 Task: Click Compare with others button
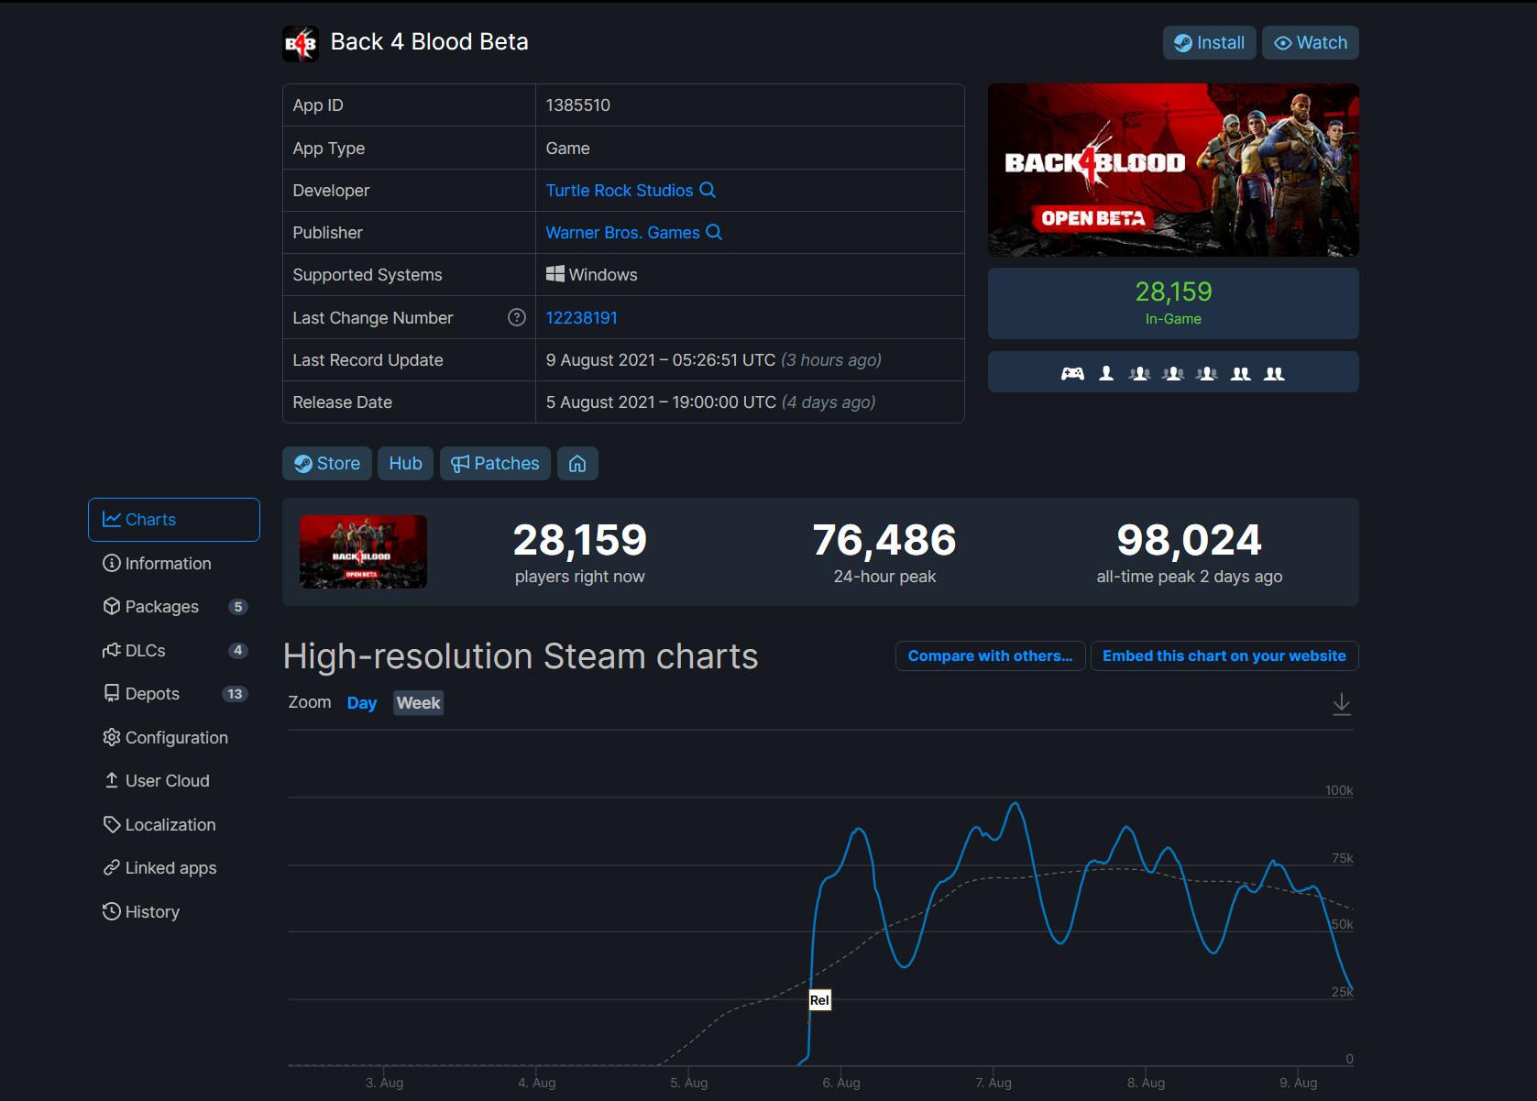990,656
